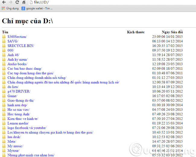Open the Hoc tieng Anh/ folder
This screenshot has width=196, height=157.
pos(19,114)
